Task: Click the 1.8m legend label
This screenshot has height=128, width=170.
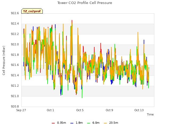Action: pyautogui.click(x=79, y=123)
